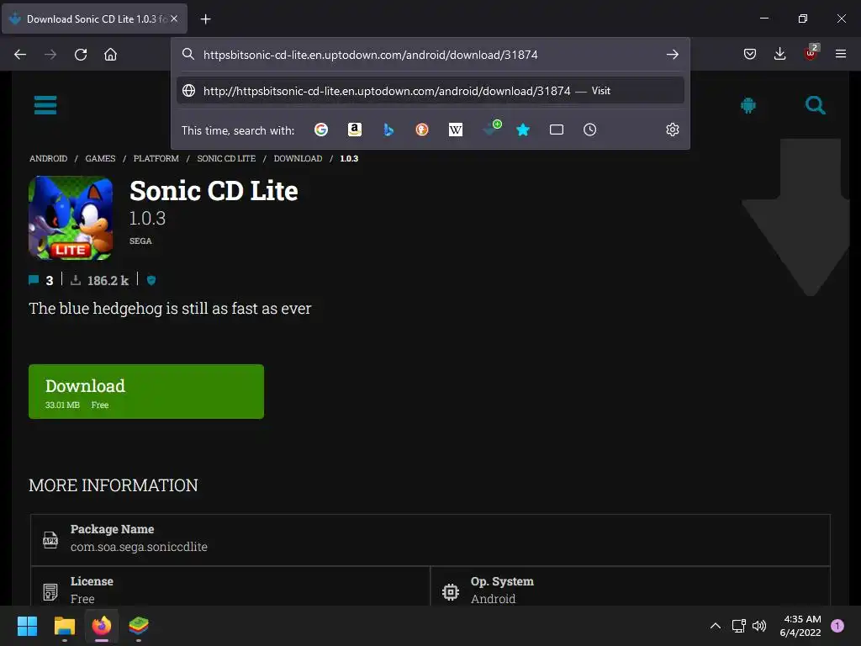Open the Firefox home page
This screenshot has height=646, width=861.
click(x=110, y=55)
